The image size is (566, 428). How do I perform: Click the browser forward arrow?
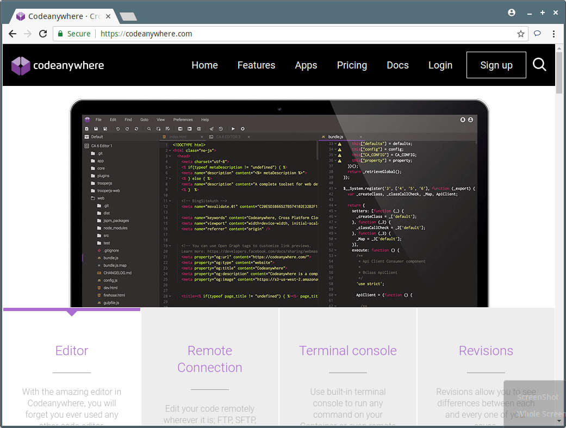pos(28,34)
